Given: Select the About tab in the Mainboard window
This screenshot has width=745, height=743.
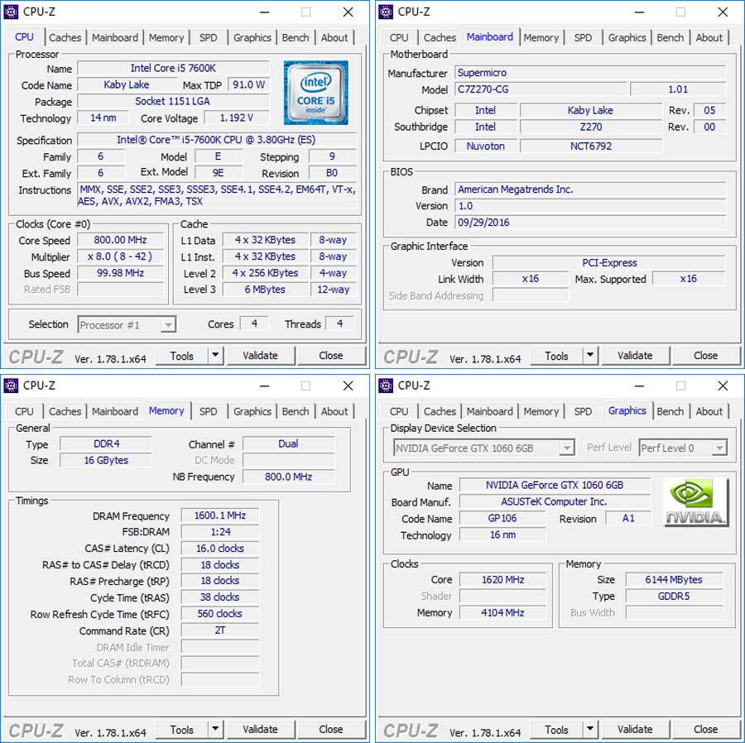Looking at the screenshot, I should [709, 37].
